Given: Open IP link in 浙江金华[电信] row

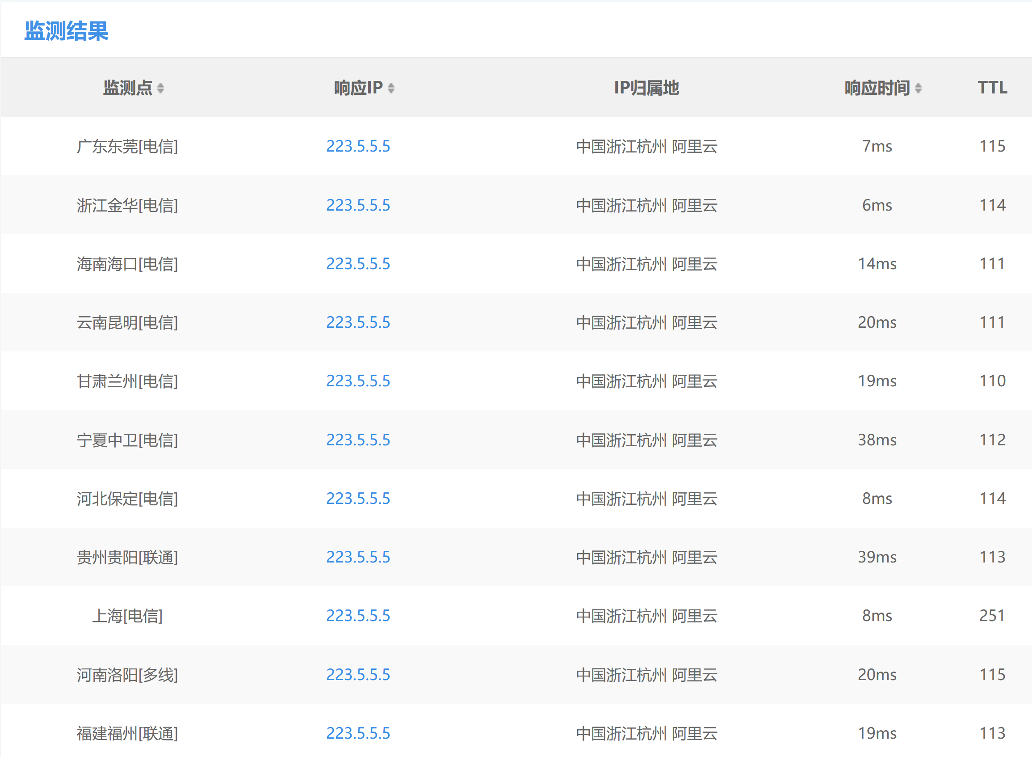Looking at the screenshot, I should click(357, 205).
